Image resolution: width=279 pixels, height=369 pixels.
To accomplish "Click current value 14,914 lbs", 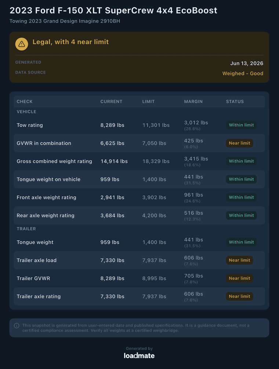I will (x=114, y=161).
